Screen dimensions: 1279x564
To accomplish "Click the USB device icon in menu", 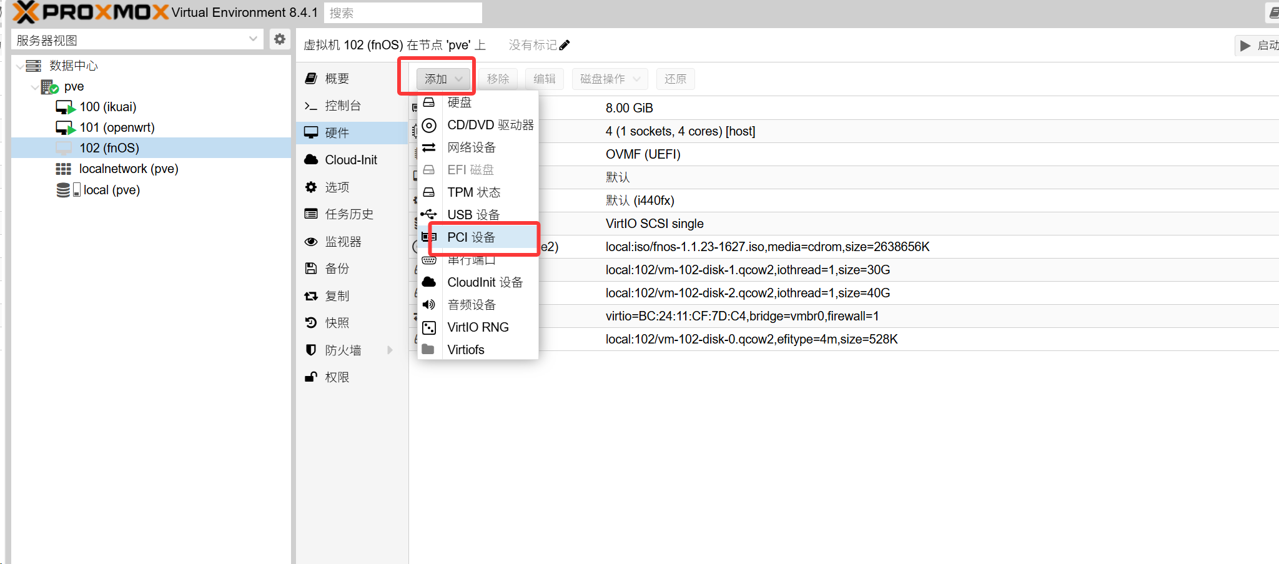I will click(429, 215).
